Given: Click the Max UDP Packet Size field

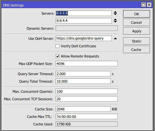Looking at the screenshot, I should point(87,64).
